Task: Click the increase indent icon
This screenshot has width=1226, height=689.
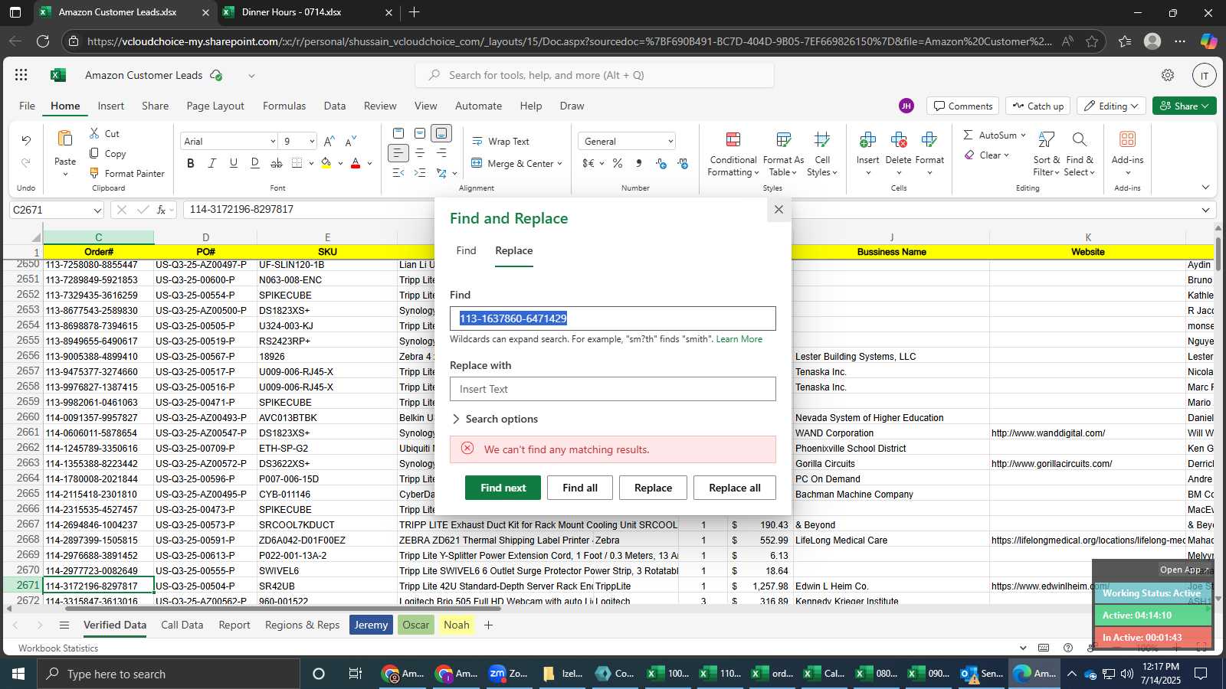Action: coord(420,173)
